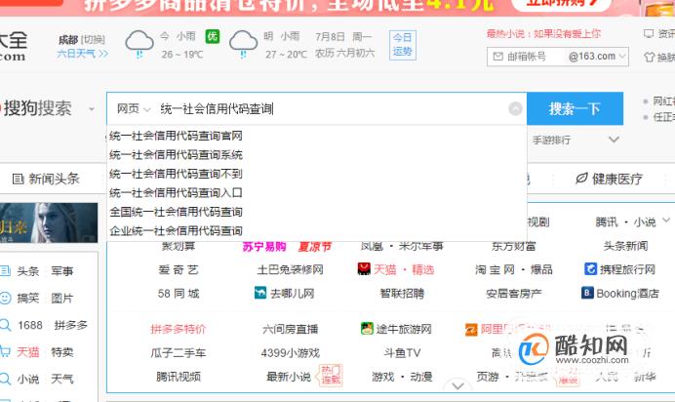Screen dimensions: 675x402
Task: Click the list icon beside 头条
Action: [x=5, y=270]
